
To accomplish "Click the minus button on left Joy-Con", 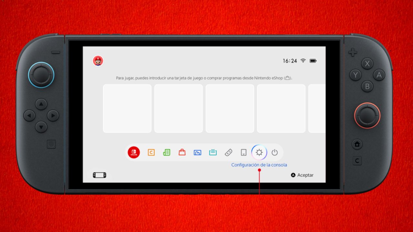I will coord(55,52).
